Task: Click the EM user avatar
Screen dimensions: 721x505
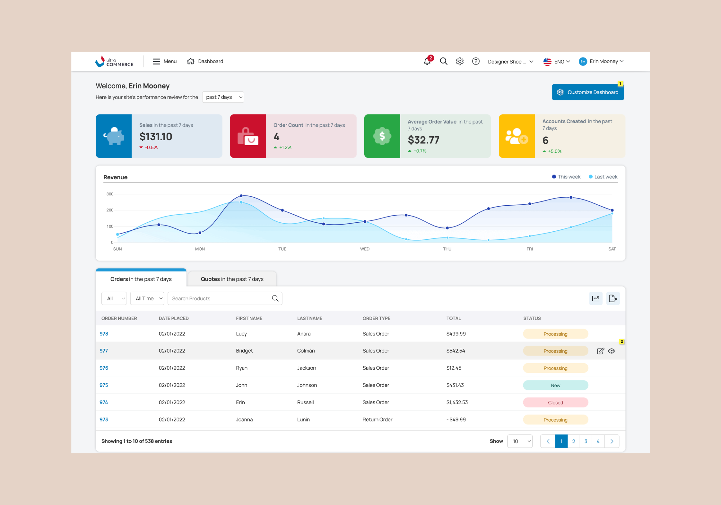Action: click(583, 62)
